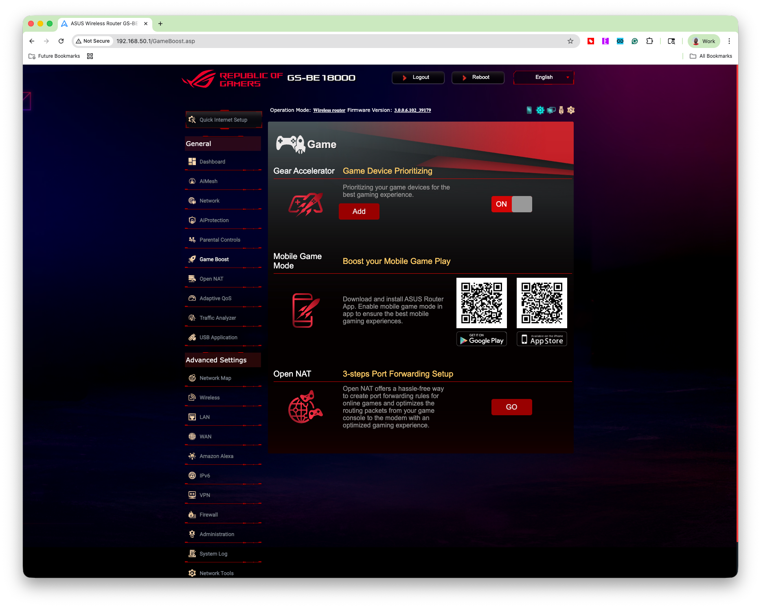Scan the Google Play QR code
This screenshot has width=761, height=608.
481,303
